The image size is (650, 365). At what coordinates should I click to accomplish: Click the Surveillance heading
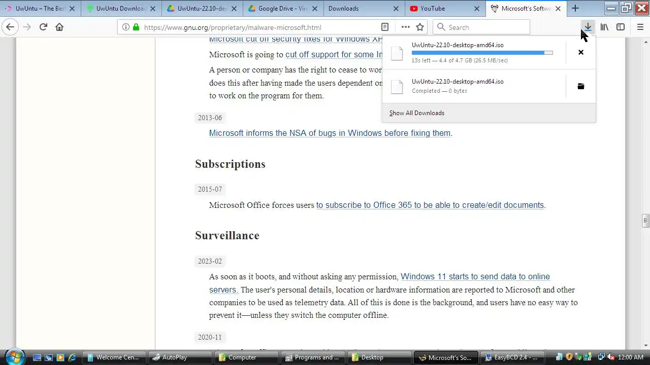tap(227, 235)
